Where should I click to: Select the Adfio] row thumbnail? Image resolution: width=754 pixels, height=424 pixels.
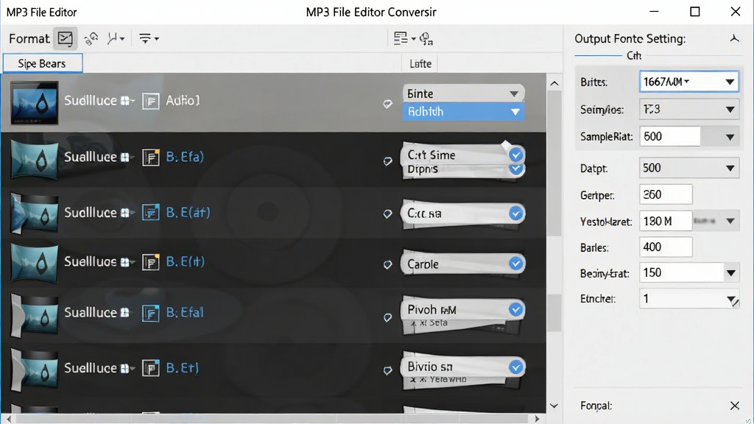[x=34, y=102]
